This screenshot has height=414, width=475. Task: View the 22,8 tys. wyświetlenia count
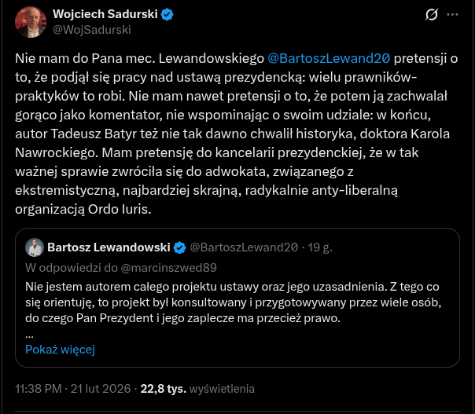tap(197, 389)
